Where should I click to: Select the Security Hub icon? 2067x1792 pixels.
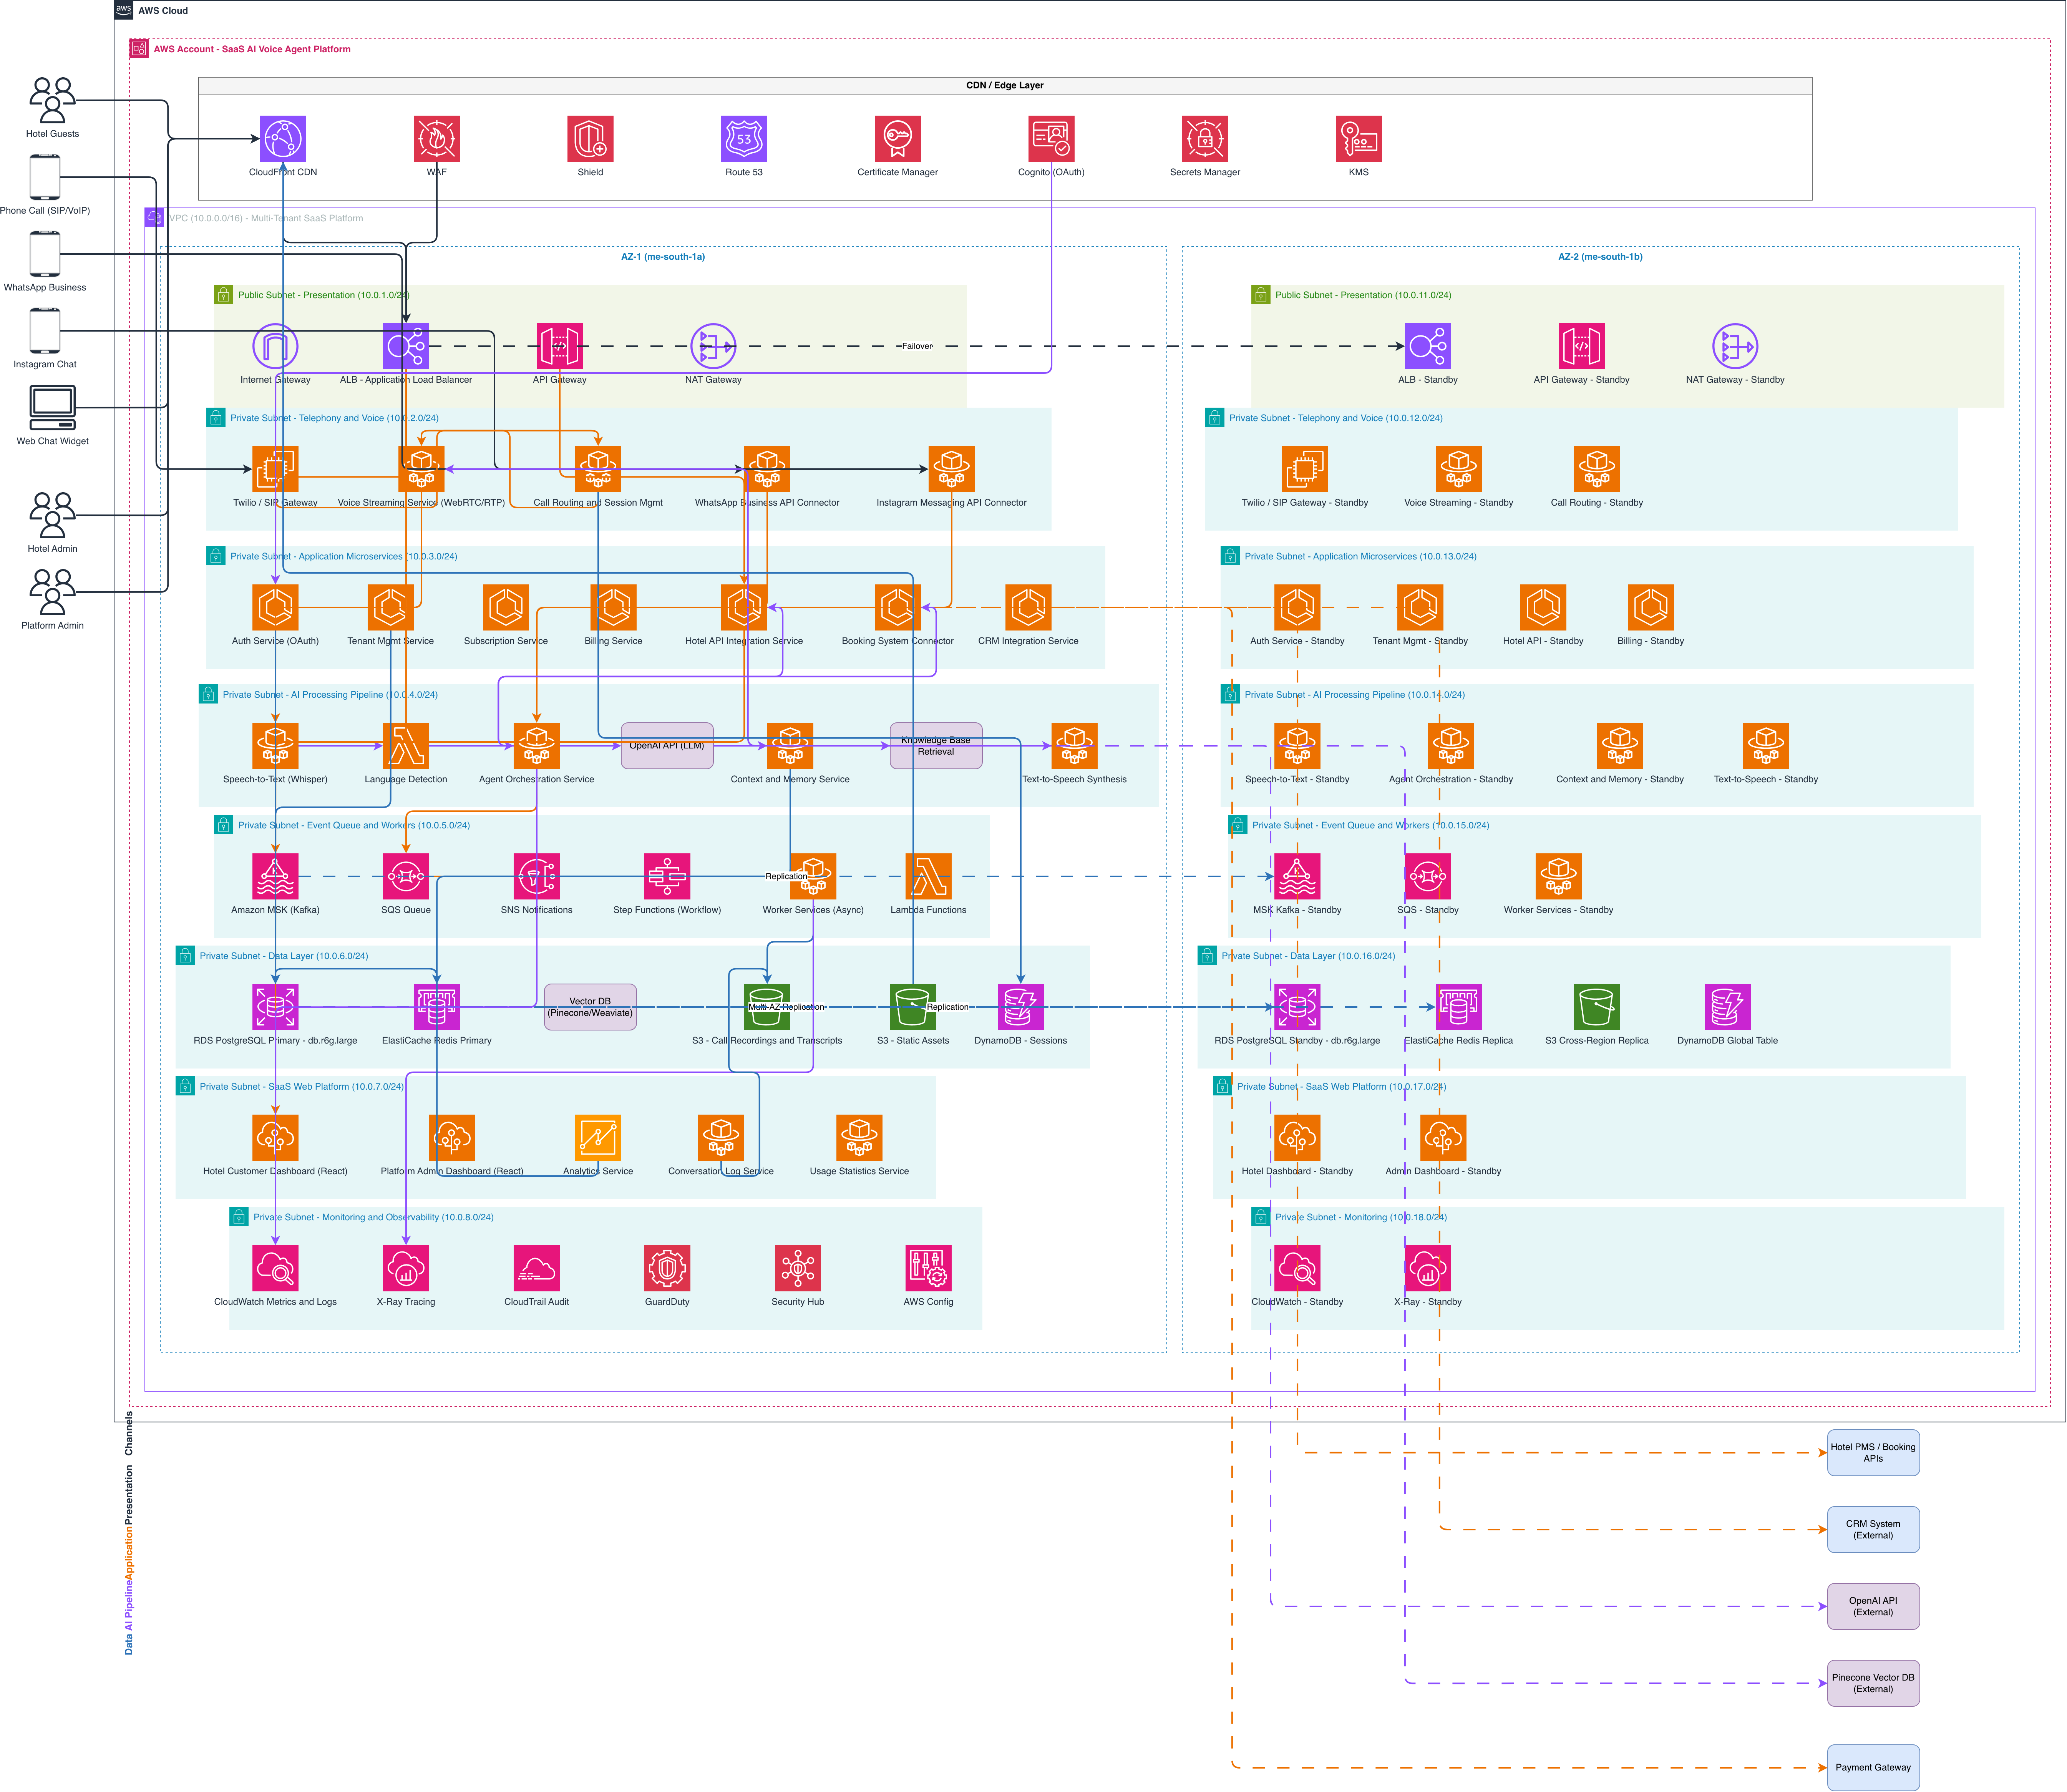(x=798, y=1268)
